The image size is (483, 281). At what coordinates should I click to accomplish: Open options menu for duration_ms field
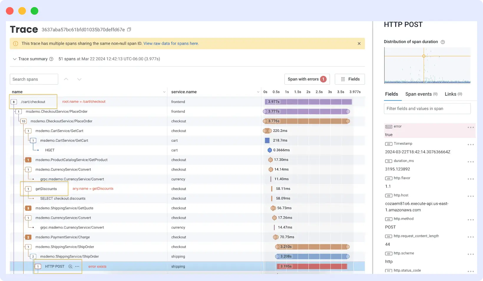470,162
